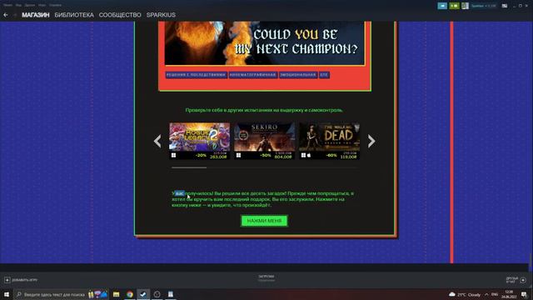Open the Steam announcements icon in the header

point(442,6)
